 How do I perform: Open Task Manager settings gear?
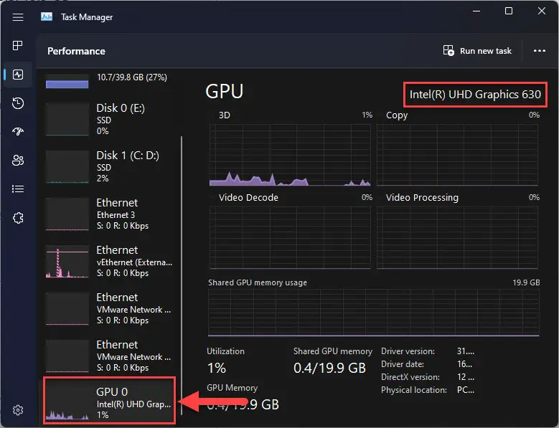[x=18, y=410]
